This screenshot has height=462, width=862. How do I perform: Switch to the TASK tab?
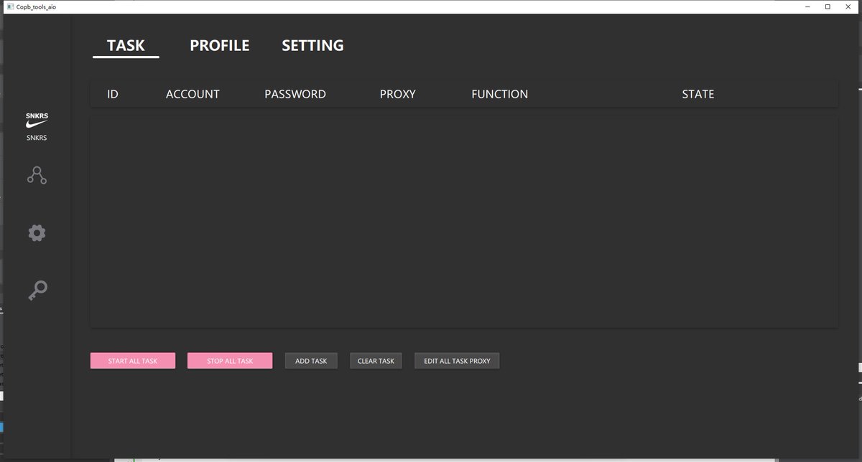point(126,45)
